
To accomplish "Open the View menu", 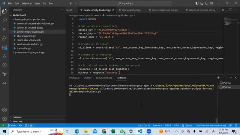I will pyautogui.click(x=37, y=3).
